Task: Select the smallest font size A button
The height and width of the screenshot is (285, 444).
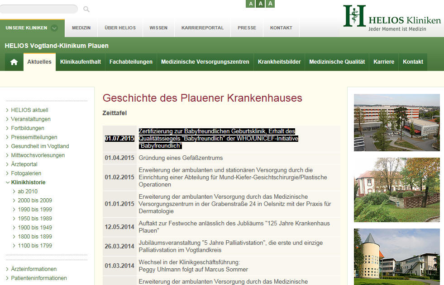Action: click(251, 4)
